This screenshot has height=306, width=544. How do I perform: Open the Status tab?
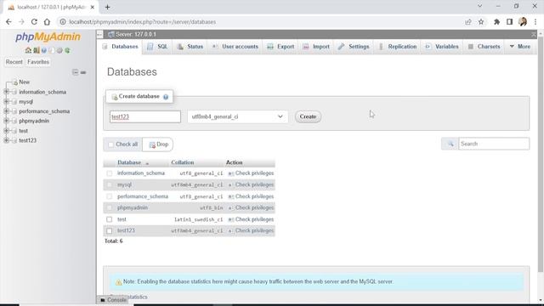[x=190, y=47]
